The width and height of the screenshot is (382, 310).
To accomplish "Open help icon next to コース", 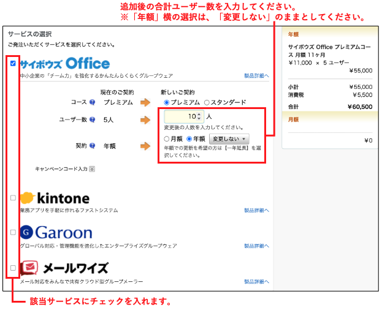I will click(x=92, y=102).
